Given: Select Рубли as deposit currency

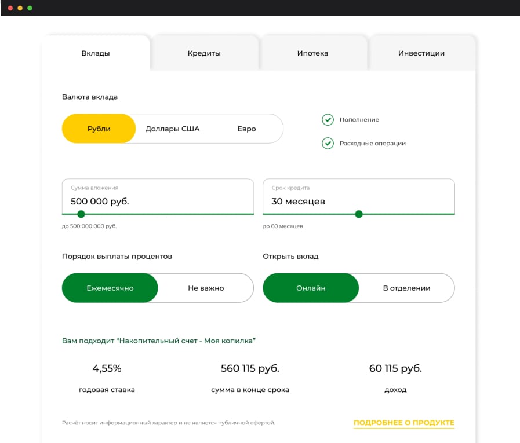Looking at the screenshot, I should pos(99,129).
